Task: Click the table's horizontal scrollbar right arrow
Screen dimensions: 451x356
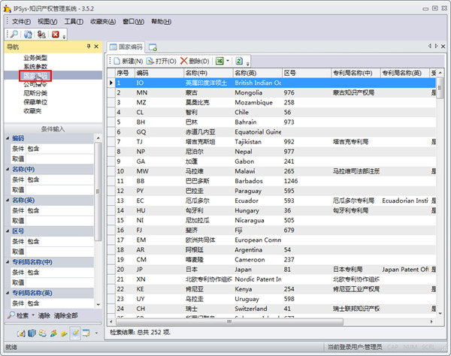Action: pyautogui.click(x=431, y=321)
